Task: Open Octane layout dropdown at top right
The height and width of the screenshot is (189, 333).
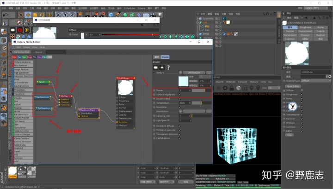Action: coord(316,8)
